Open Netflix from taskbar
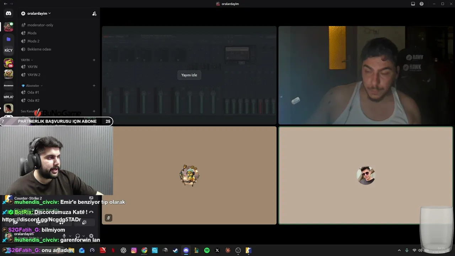Image resolution: width=455 pixels, height=256 pixels. [113, 250]
